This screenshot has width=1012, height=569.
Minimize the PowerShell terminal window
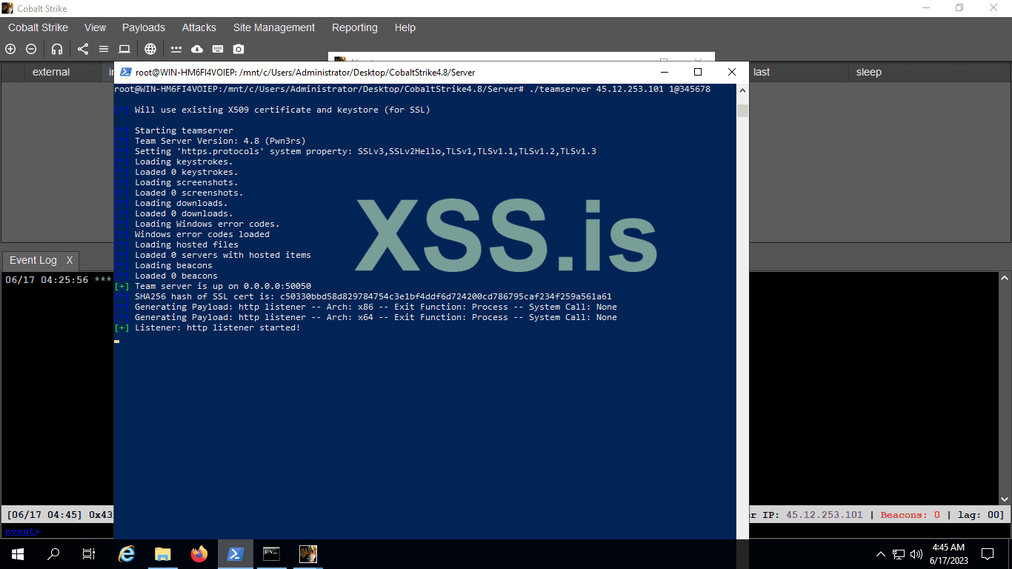coord(664,72)
